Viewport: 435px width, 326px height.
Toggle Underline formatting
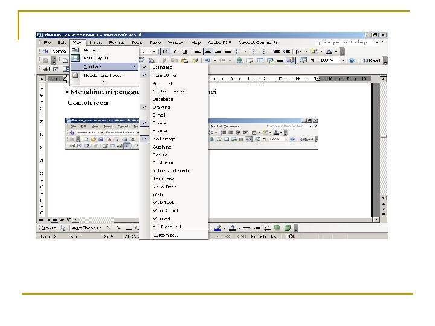point(185,51)
